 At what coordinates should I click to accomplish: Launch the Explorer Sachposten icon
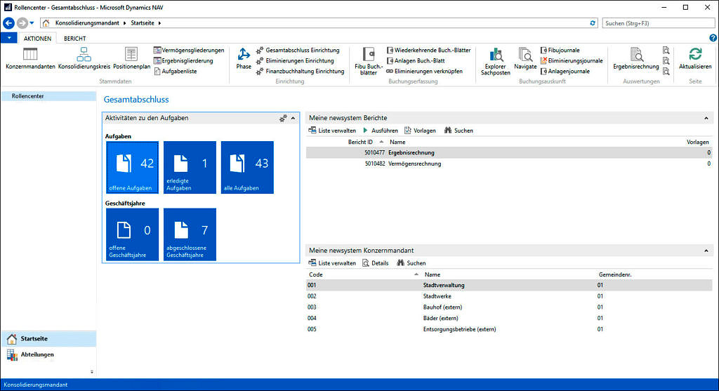point(496,55)
